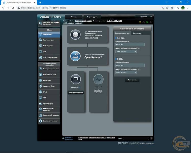
Task: Click the printer status icon in header
Action: [144, 22]
